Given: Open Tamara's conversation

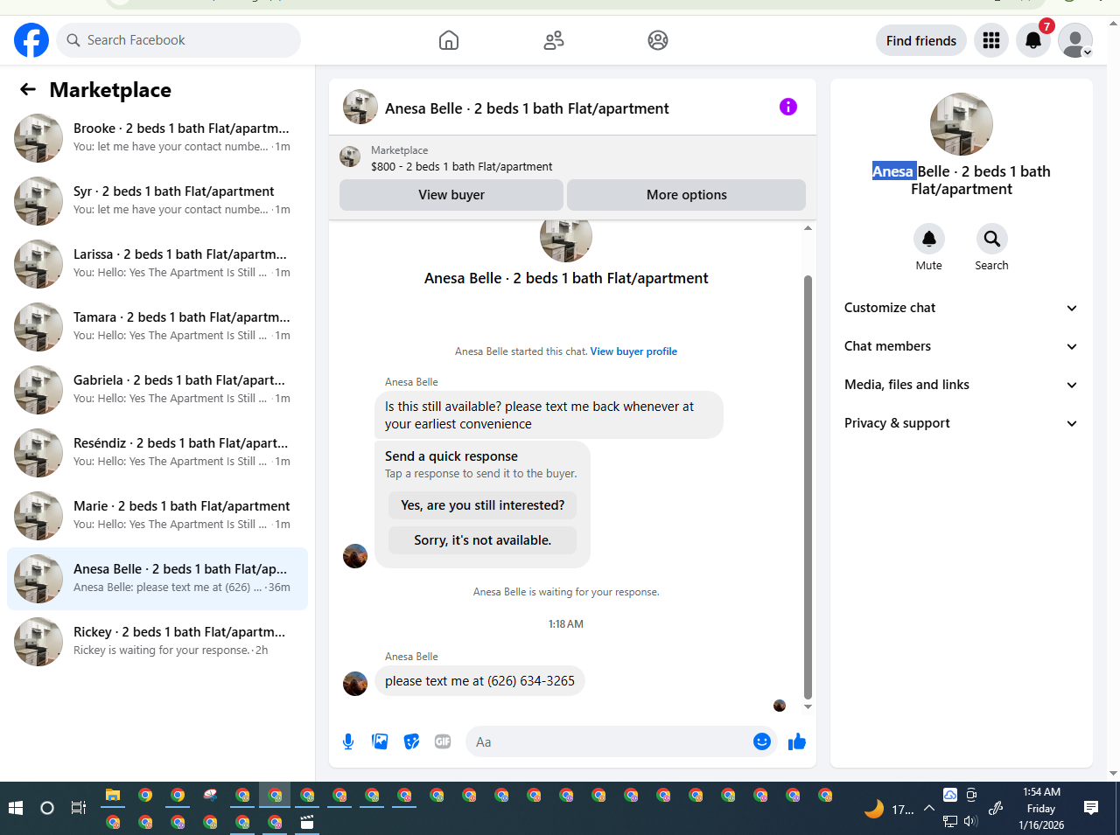Looking at the screenshot, I should (x=157, y=327).
